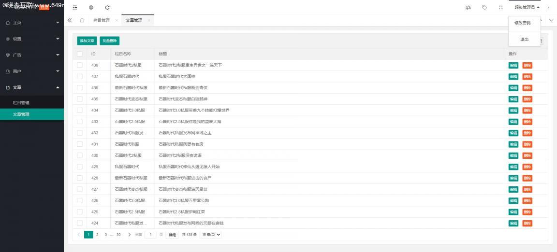
Task: Check the row 436 checkbox
Action: 80,88
